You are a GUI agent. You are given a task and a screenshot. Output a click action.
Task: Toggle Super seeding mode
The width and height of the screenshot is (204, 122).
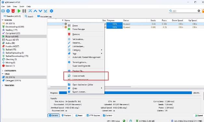click(86, 66)
